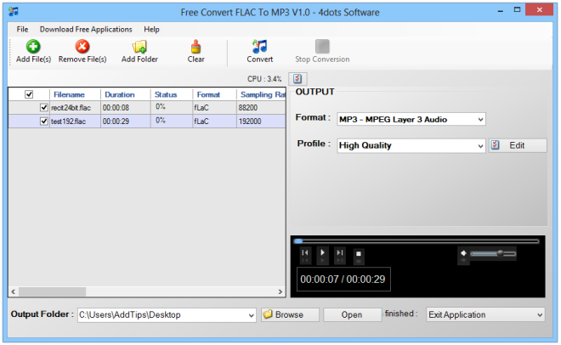Uncheck the test192.flac checkbox
Screen dimensions: 561x345
click(44, 122)
